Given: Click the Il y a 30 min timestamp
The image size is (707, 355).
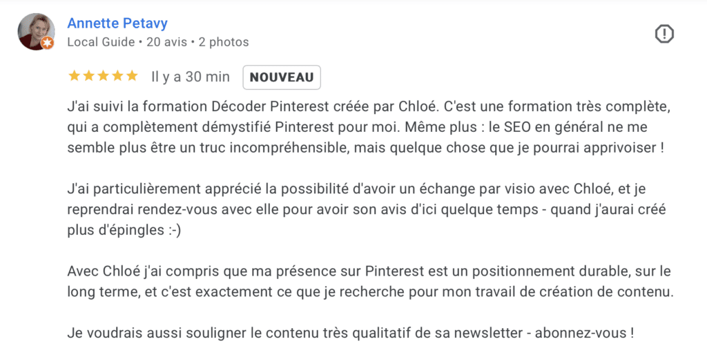Looking at the screenshot, I should pyautogui.click(x=191, y=77).
